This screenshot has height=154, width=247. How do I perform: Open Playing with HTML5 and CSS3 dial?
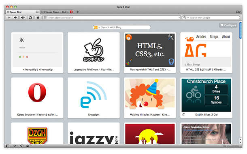[150, 53]
